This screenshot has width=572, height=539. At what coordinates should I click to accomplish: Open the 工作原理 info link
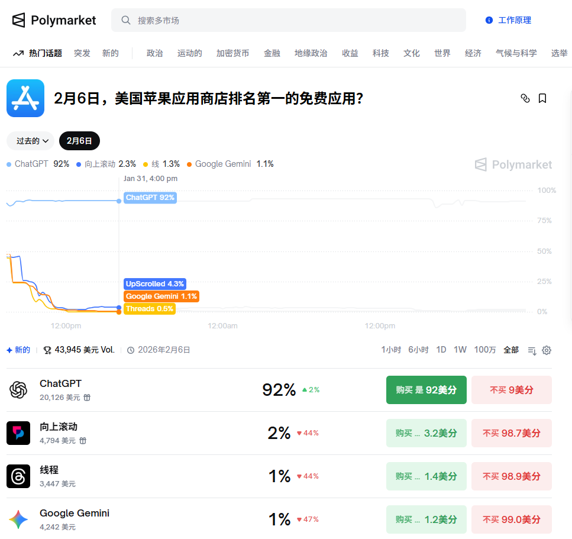click(x=508, y=20)
